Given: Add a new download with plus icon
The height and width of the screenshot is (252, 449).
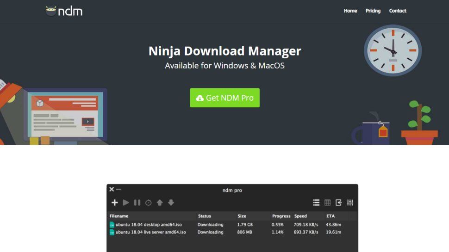Looking at the screenshot, I should tap(114, 203).
